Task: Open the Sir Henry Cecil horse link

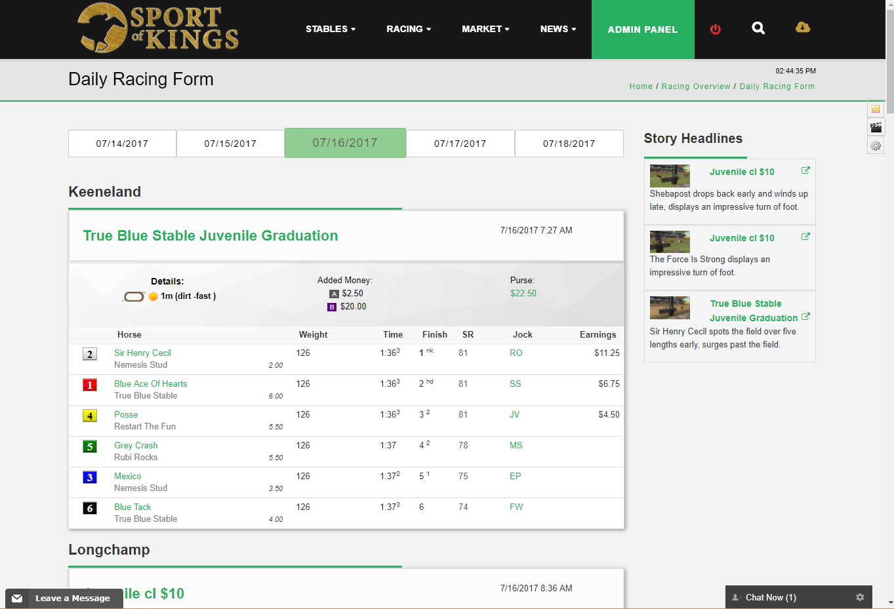Action: click(142, 353)
